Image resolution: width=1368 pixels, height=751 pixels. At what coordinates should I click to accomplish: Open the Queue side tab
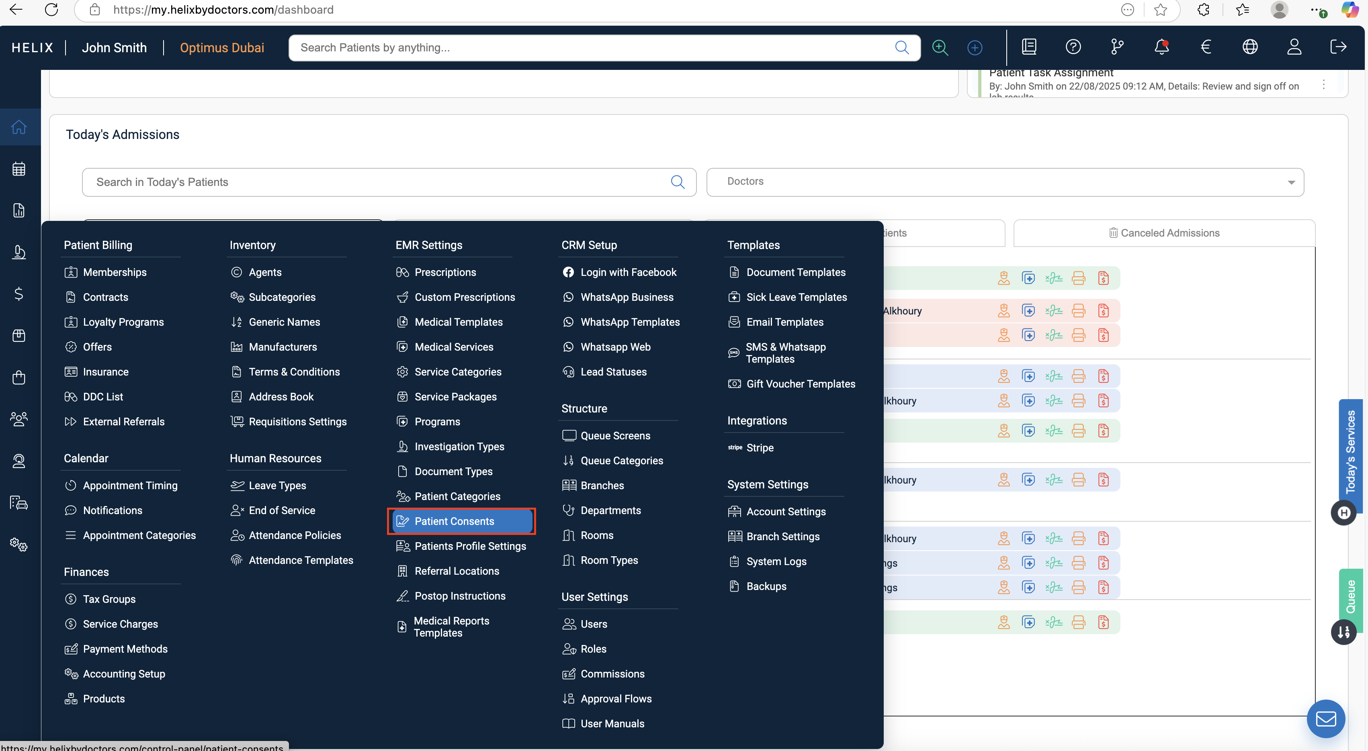(x=1350, y=596)
